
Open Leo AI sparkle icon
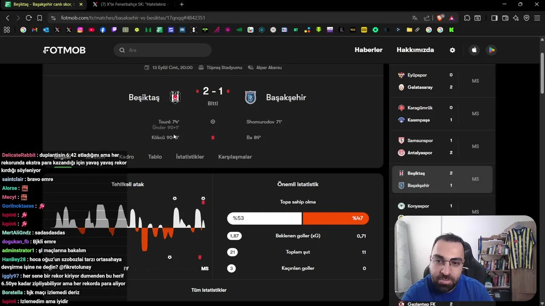(x=516, y=18)
